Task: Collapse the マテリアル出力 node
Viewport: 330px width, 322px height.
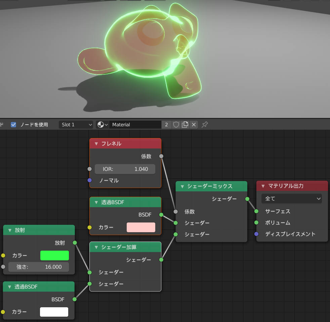Action: coord(263,186)
